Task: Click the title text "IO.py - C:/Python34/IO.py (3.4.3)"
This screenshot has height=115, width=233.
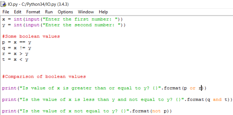Action: pyautogui.click(x=38, y=4)
